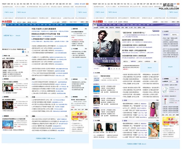182x149 pixels.
Task: Focus the search input on the news page
Action: point(75,22)
